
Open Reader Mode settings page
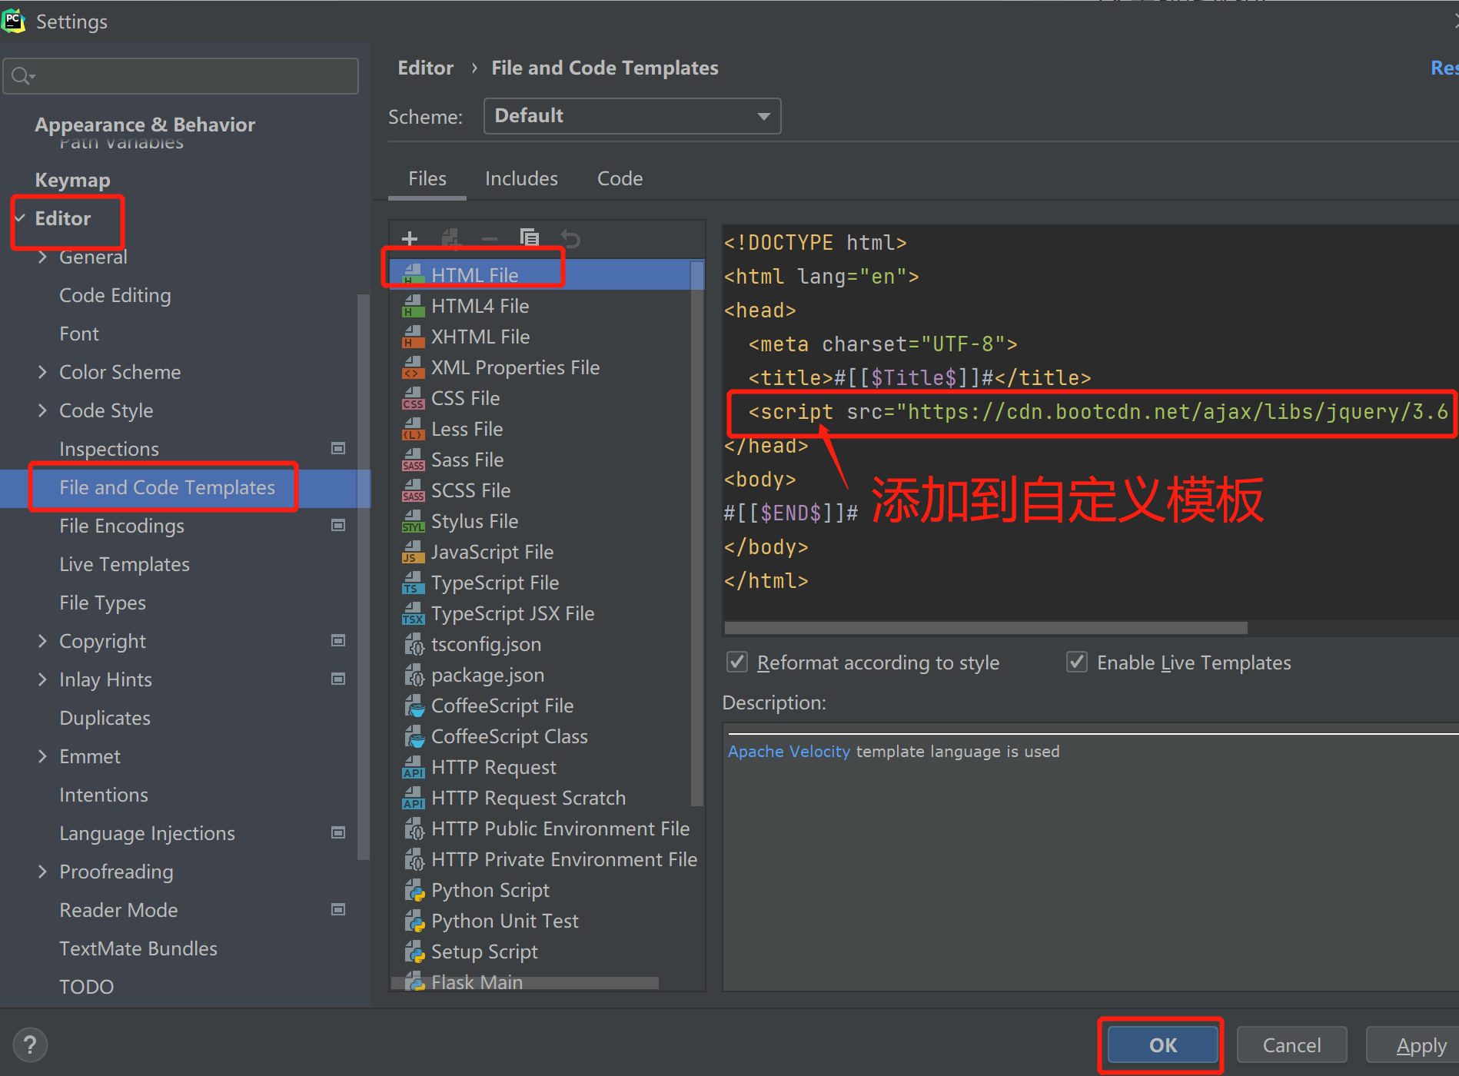tap(118, 910)
